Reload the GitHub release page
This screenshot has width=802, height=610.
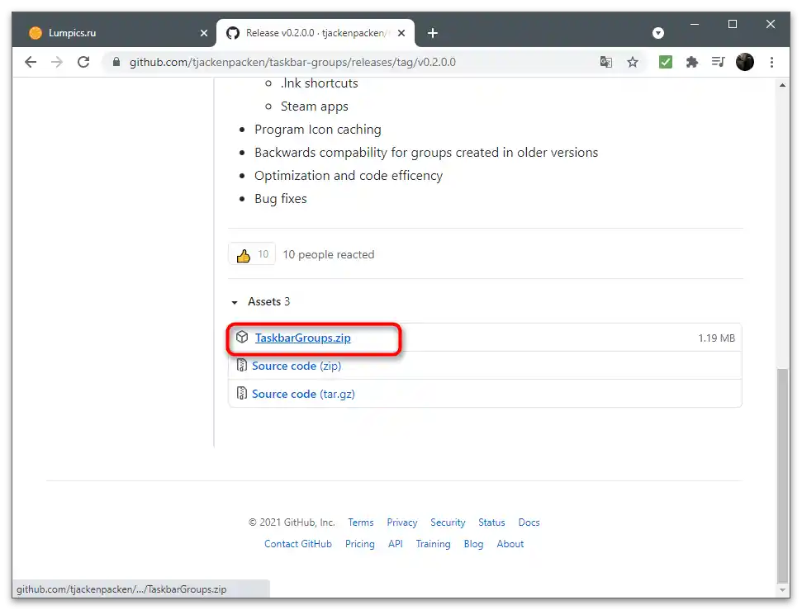[83, 63]
